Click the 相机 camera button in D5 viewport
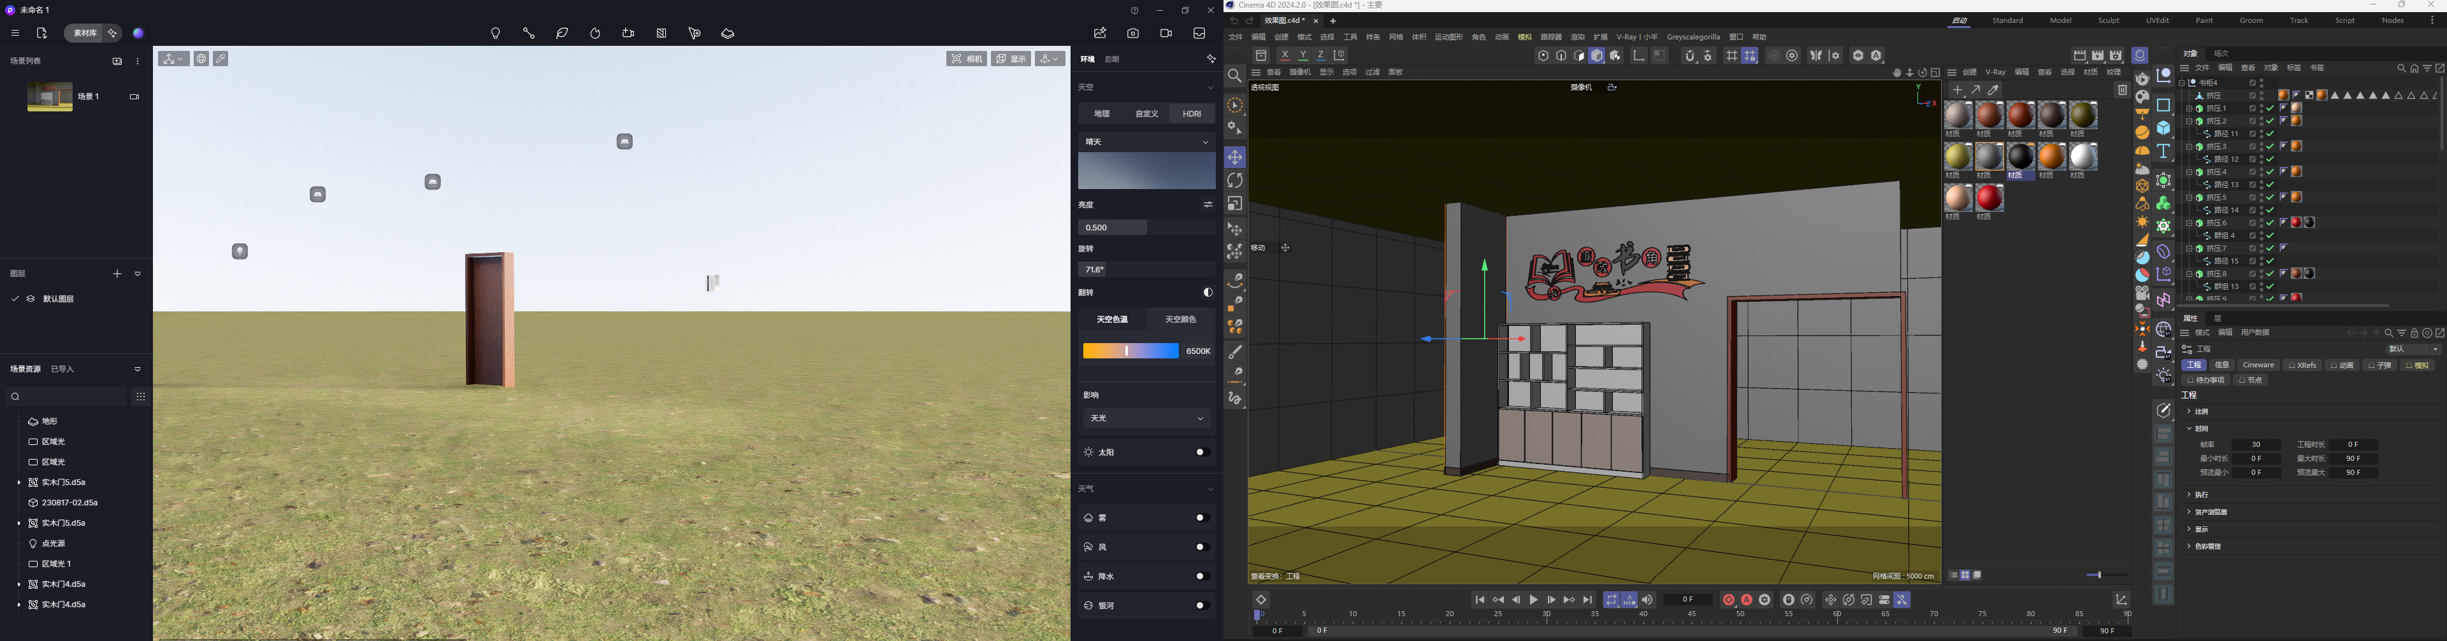 [966, 59]
